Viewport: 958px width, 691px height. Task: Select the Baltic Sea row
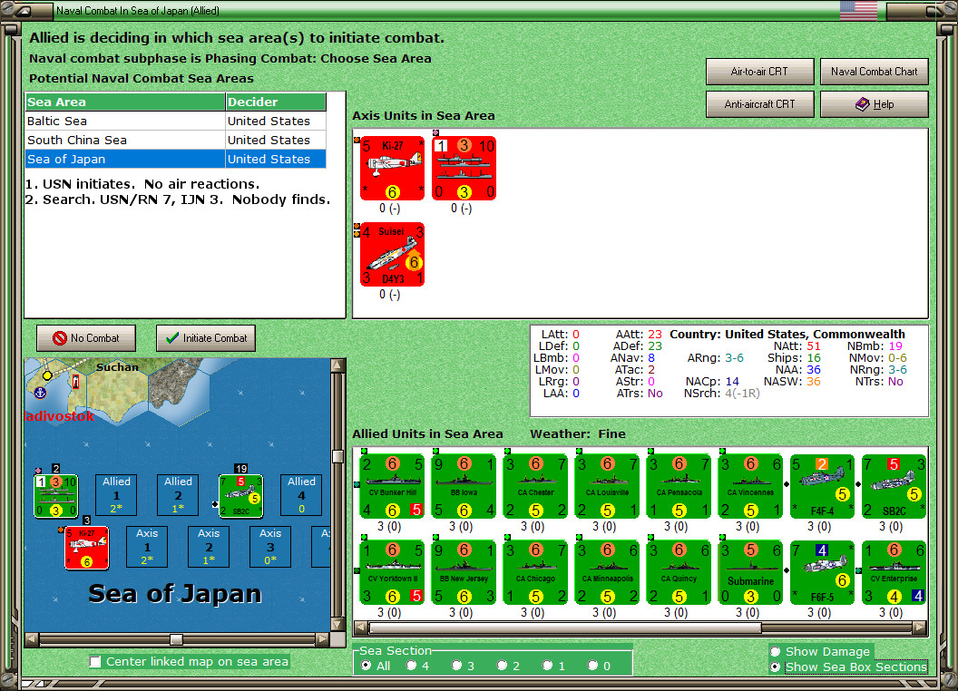(x=176, y=121)
